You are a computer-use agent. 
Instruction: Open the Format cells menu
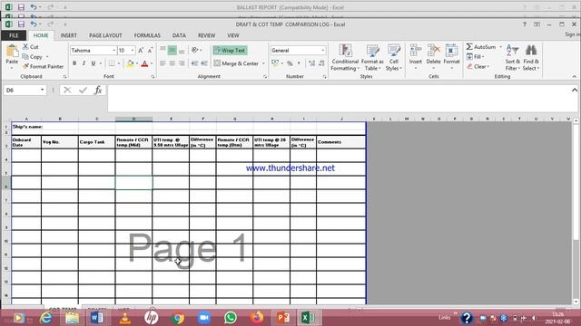[x=451, y=57]
